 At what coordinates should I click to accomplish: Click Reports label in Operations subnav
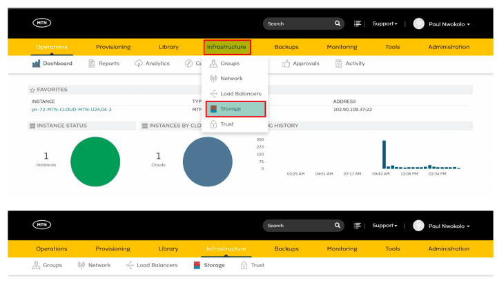[x=109, y=64]
